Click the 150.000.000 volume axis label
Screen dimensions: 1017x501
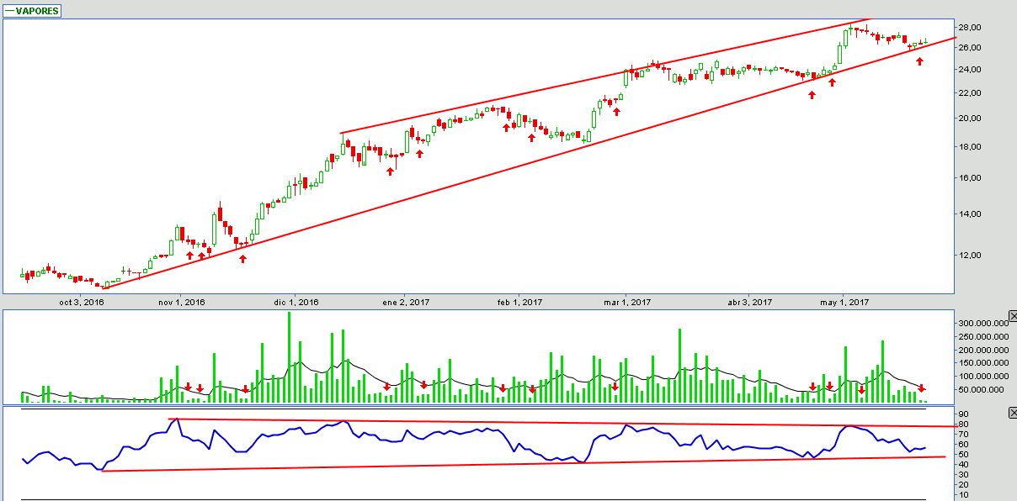982,363
